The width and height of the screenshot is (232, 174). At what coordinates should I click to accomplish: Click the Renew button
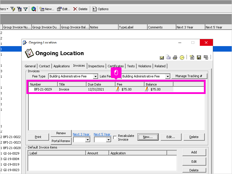pyautogui.click(x=61, y=133)
